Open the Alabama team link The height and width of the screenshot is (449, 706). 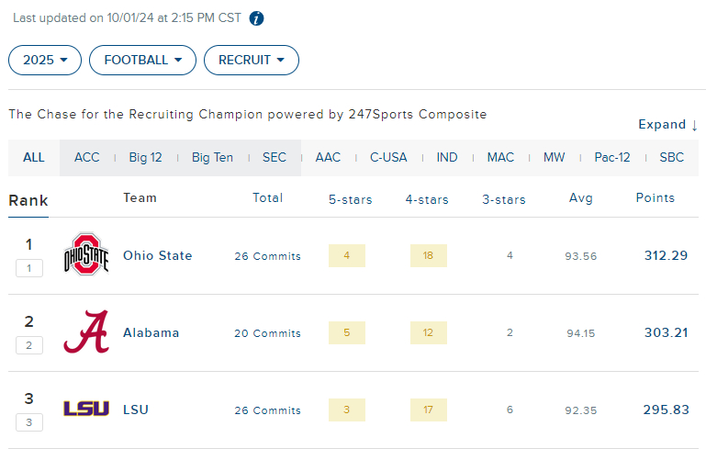tap(151, 332)
